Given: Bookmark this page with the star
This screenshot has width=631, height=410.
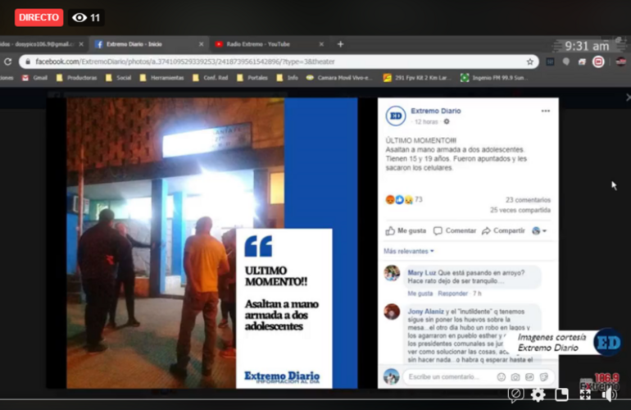Looking at the screenshot, I should 529,61.
